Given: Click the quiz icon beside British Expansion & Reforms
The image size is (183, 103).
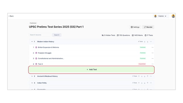Looking at the screenshot, I should click(x=36, y=47).
